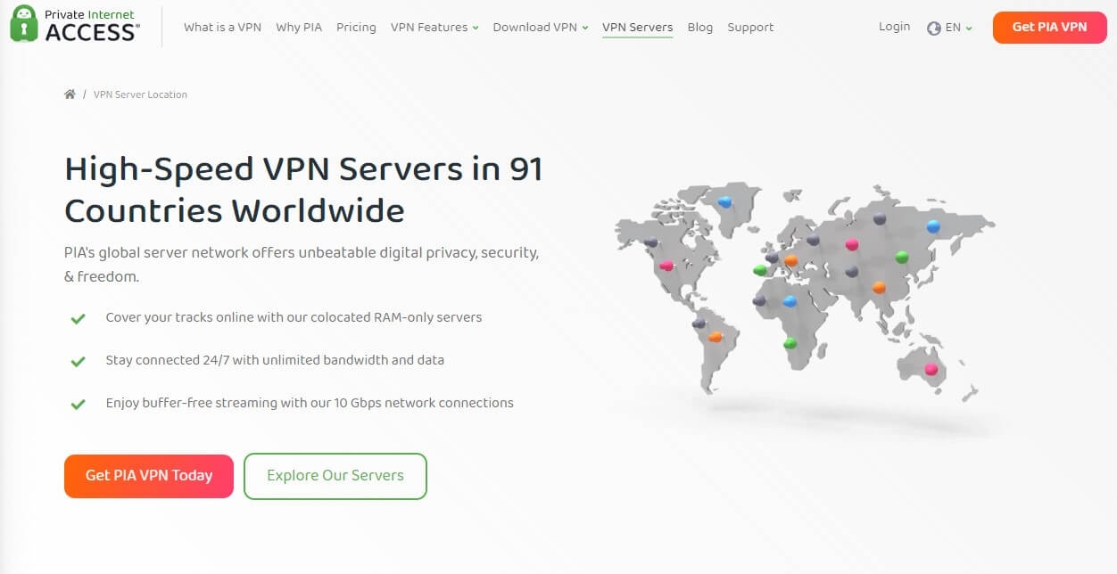Select the VPN Servers nav item
This screenshot has width=1117, height=574.
click(x=637, y=28)
